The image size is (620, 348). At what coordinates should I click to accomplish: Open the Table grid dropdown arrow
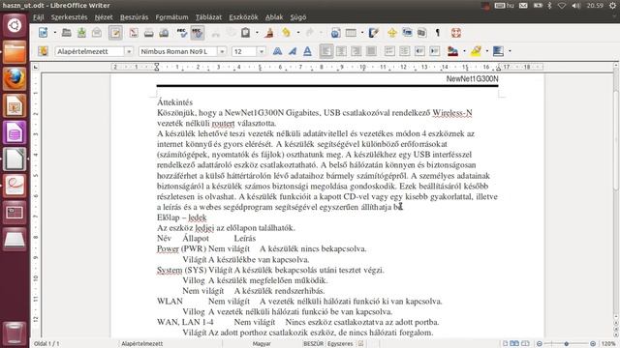361,33
